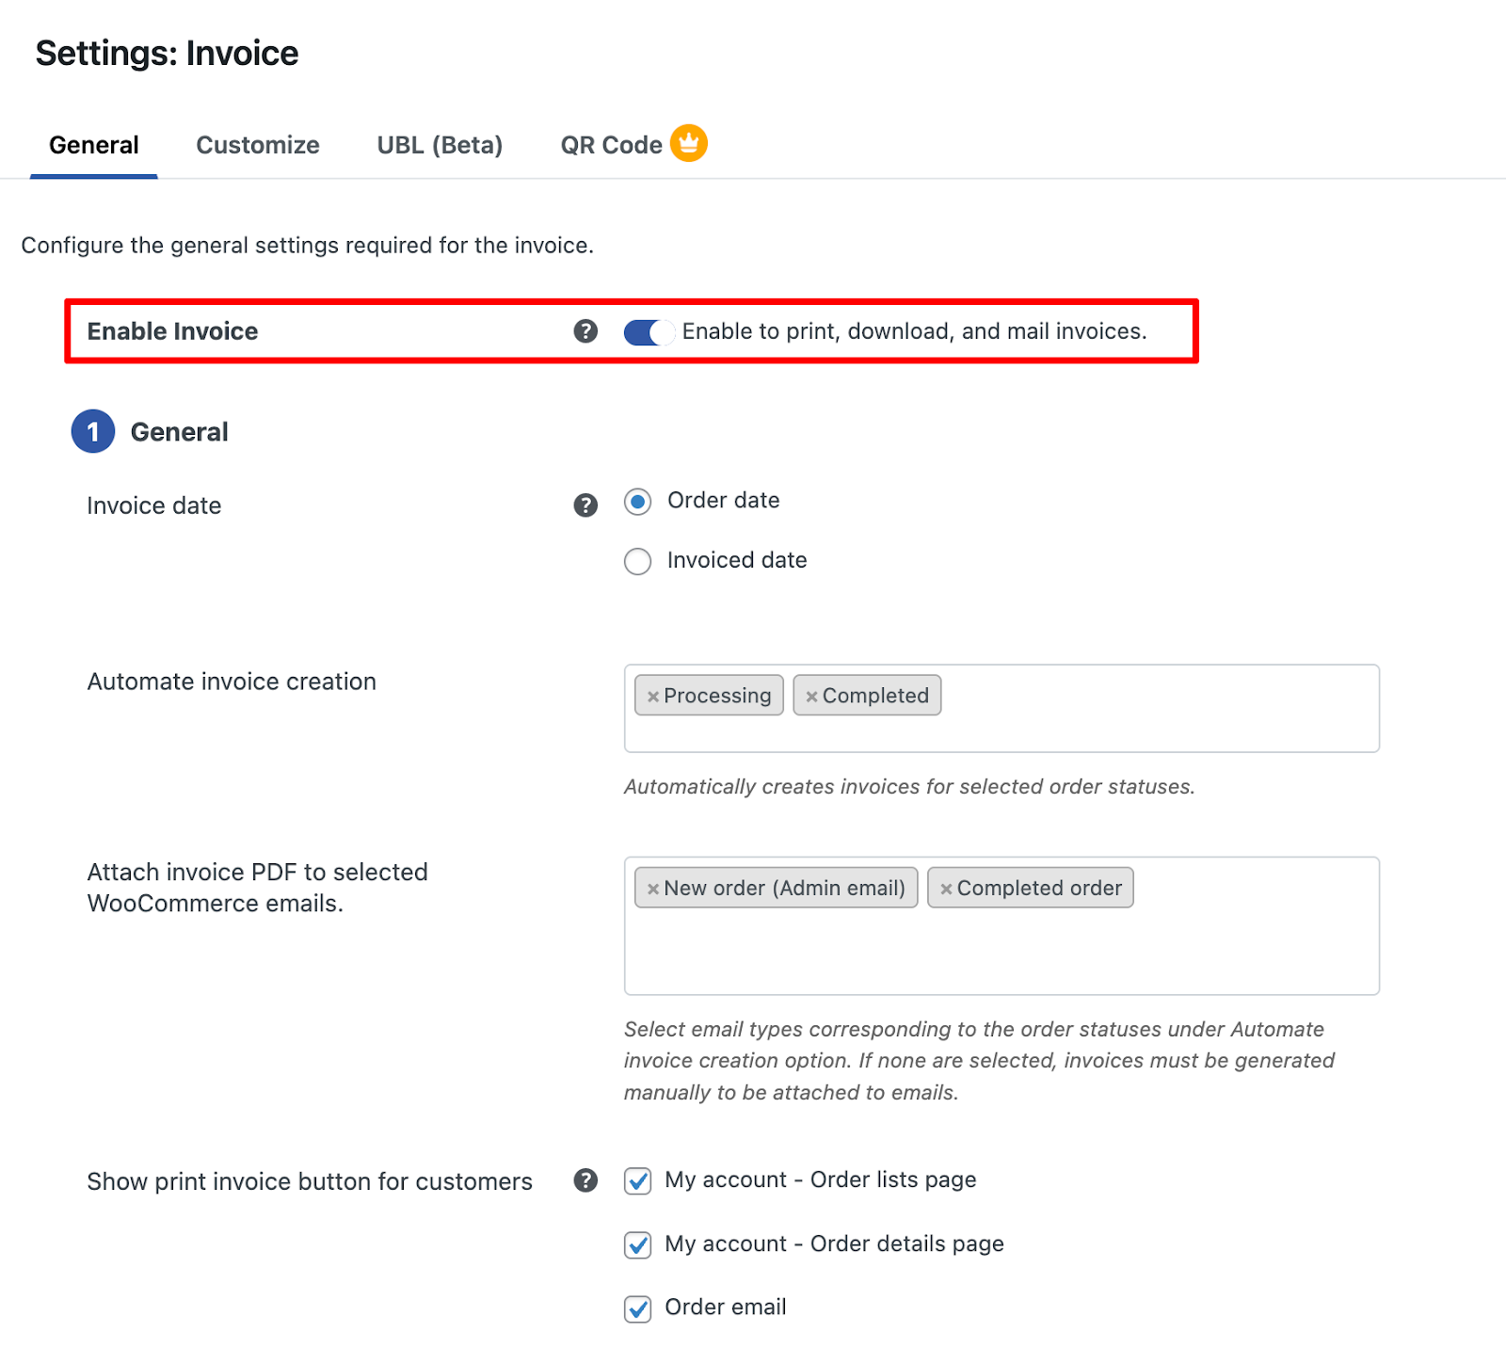The image size is (1506, 1364).
Task: Open the WooCommerce email attachment selector
Action: [1224, 951]
